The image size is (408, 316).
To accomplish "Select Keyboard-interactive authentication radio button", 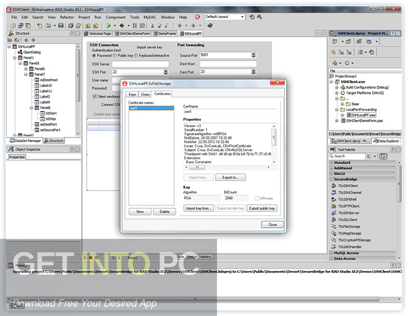I will 136,56.
